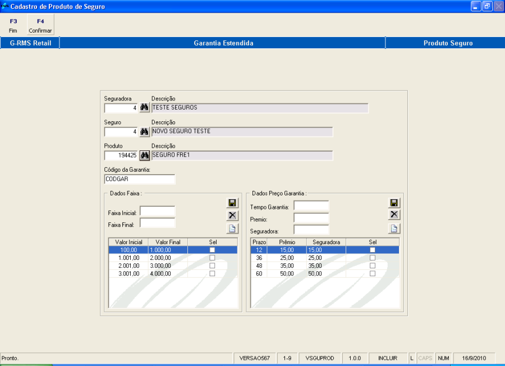Click the binoculars icon beside Produto field
This screenshot has height=366, width=505.
click(144, 155)
